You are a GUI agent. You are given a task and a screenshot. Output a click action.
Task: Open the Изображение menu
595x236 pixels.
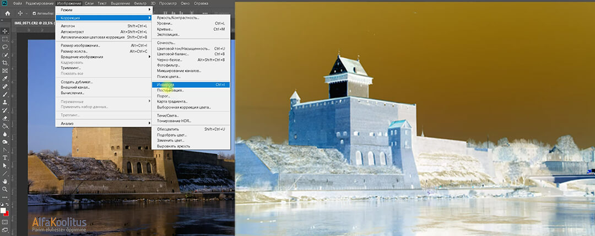tap(69, 3)
